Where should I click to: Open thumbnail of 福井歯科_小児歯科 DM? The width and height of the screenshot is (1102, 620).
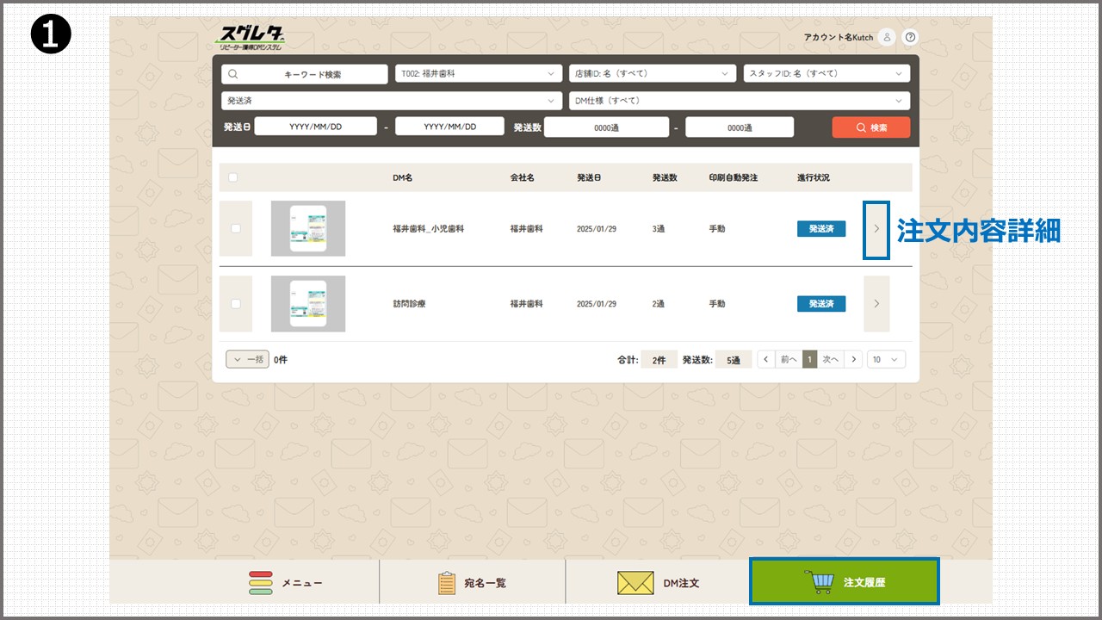click(308, 228)
